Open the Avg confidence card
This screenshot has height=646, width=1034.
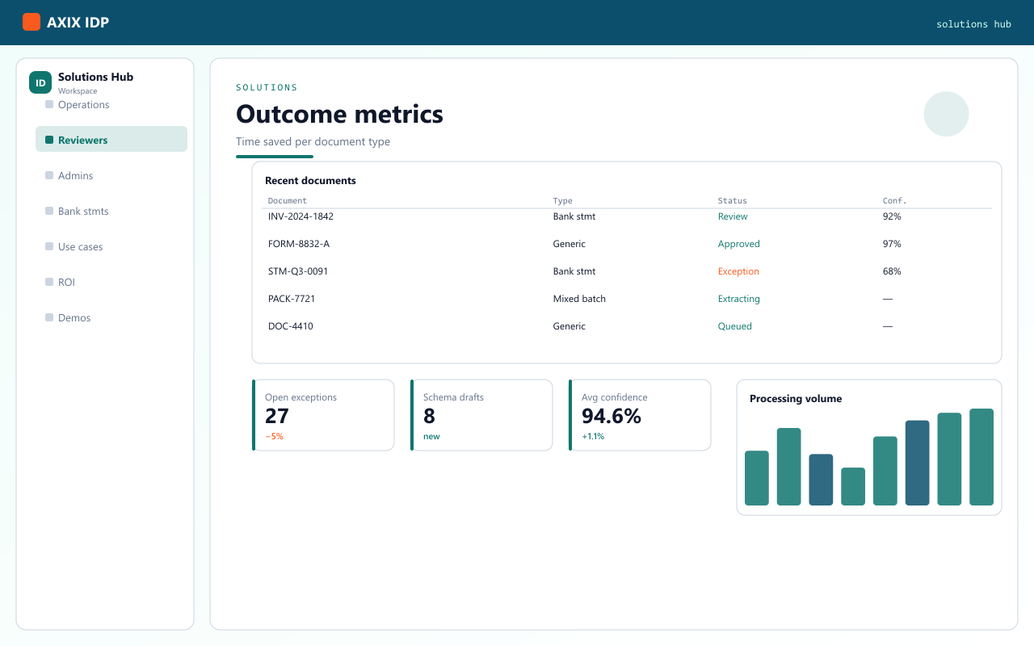pyautogui.click(x=640, y=415)
